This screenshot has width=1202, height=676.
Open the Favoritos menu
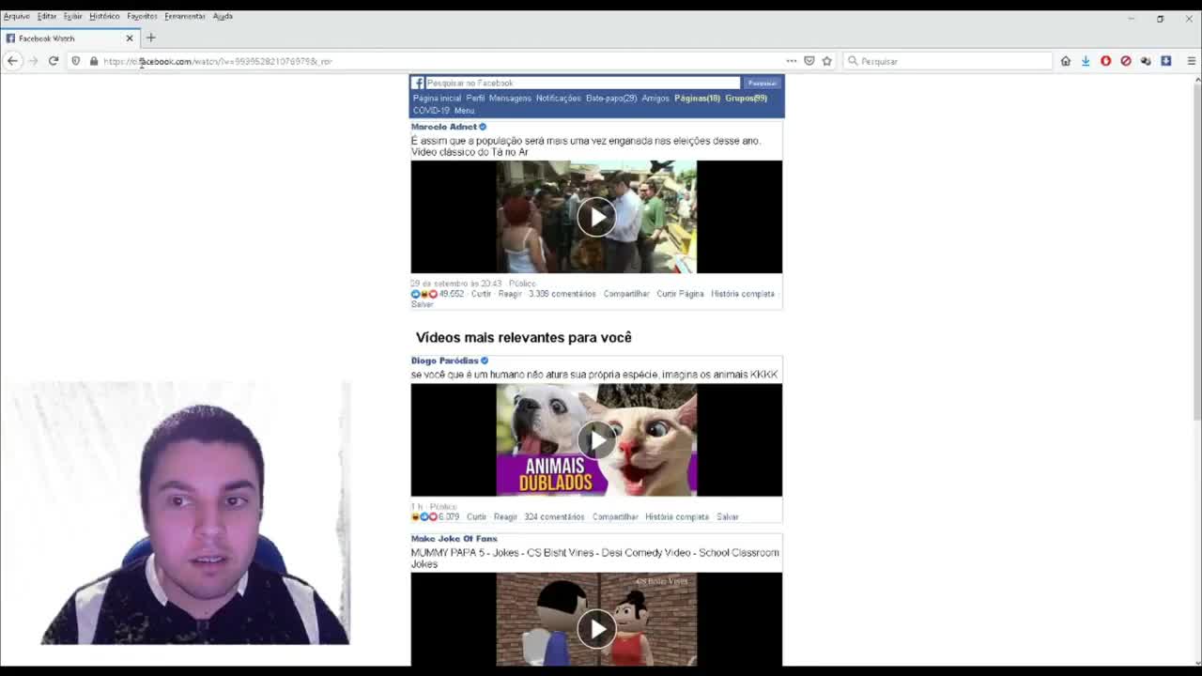click(142, 16)
